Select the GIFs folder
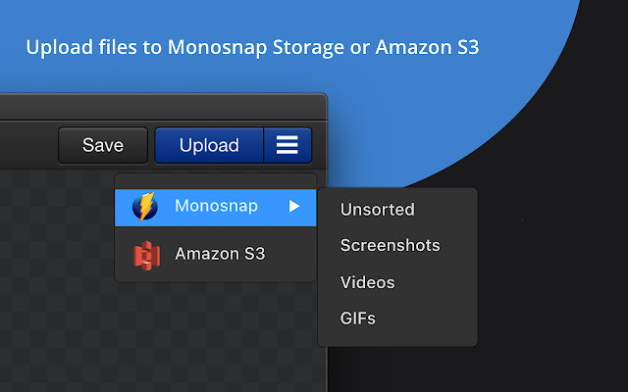Image resolution: width=628 pixels, height=392 pixels. [x=357, y=318]
